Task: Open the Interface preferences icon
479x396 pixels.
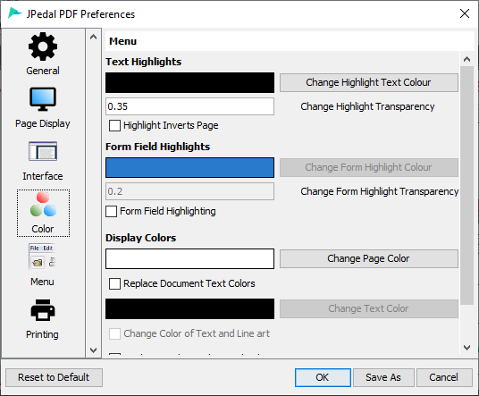Action: (43, 151)
